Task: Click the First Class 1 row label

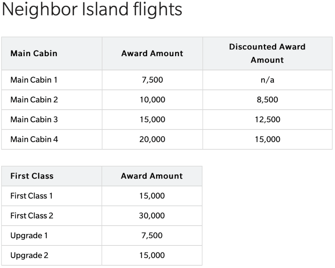Action: [x=31, y=196]
